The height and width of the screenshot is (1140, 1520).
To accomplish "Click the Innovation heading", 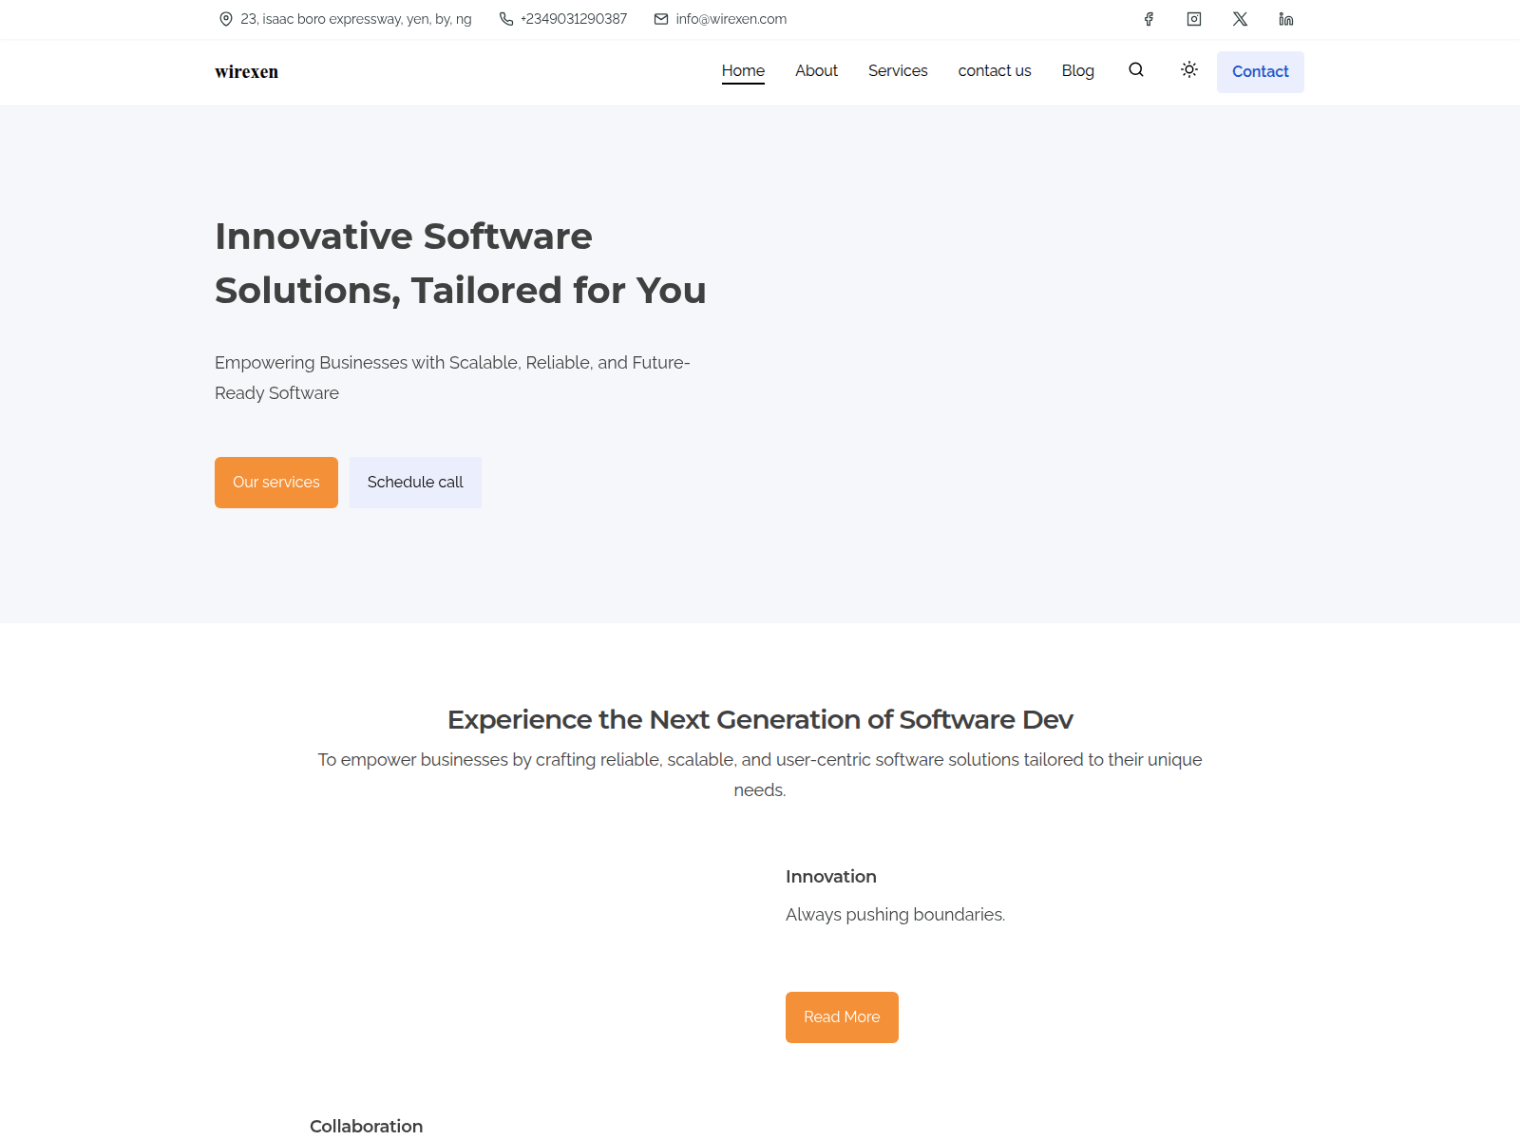I will pos(831,877).
